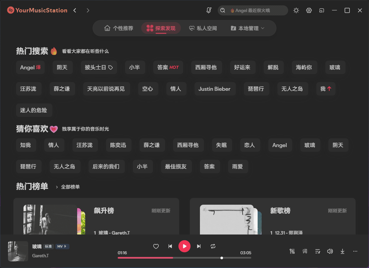Start listen-to-identify microphone
369x268 pixels.
click(209, 10)
